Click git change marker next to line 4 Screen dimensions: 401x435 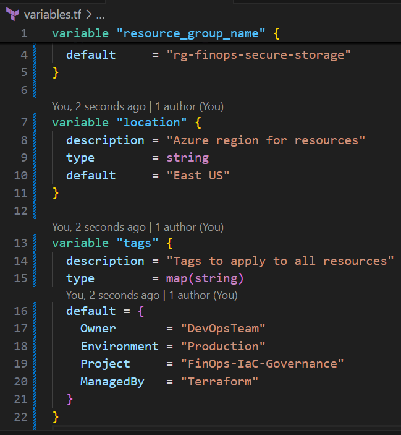click(x=35, y=54)
